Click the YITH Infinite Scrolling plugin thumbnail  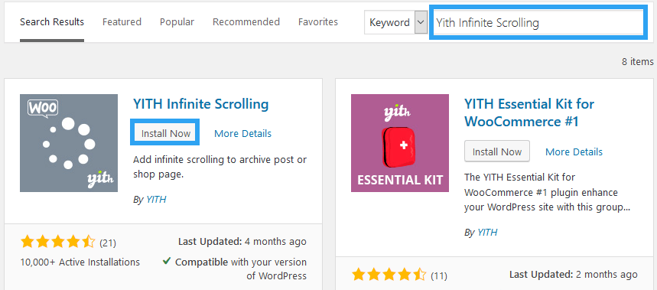coord(69,143)
